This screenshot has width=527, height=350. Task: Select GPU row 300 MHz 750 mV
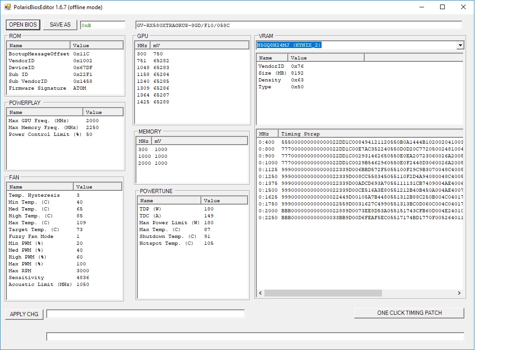tap(192, 54)
